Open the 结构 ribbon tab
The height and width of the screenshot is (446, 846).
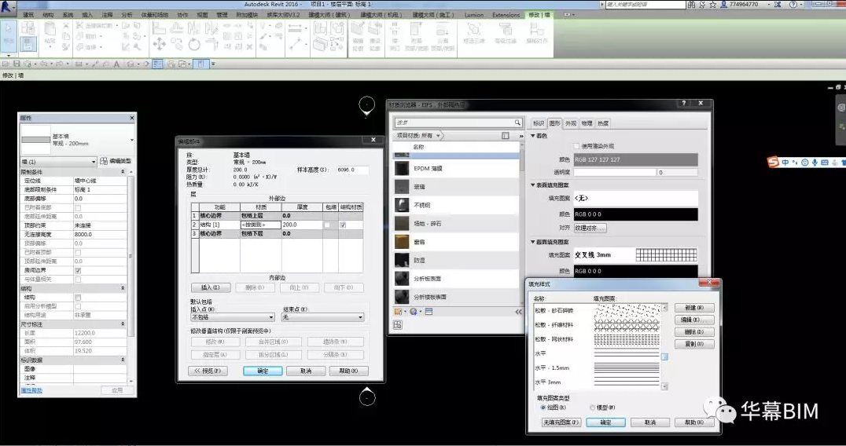(x=48, y=15)
